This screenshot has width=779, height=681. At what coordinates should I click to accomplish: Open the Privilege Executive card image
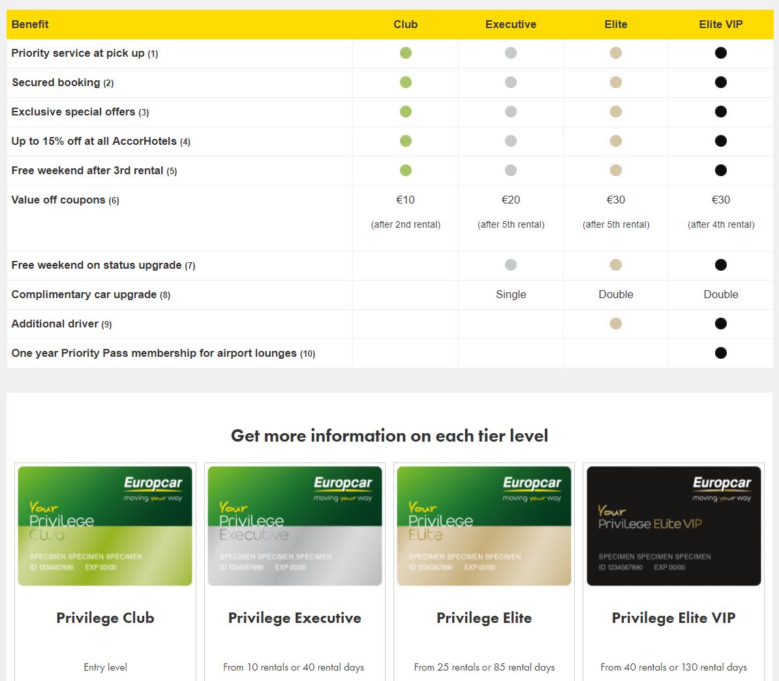295,526
